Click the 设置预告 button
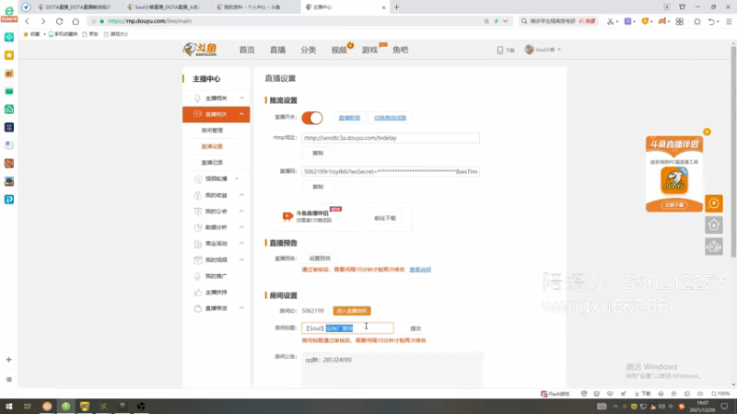This screenshot has height=414, width=737. [x=320, y=259]
